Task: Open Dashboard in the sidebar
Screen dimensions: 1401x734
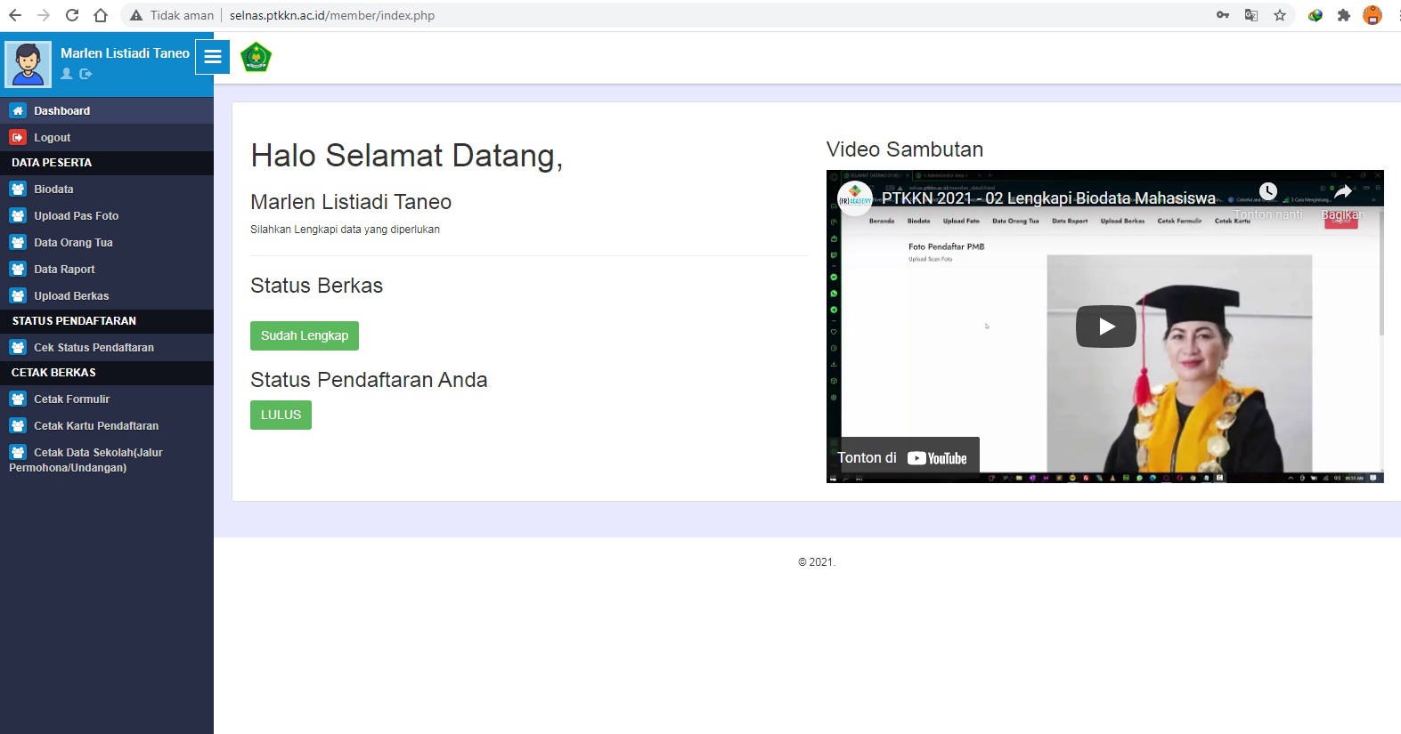Action: pos(61,111)
